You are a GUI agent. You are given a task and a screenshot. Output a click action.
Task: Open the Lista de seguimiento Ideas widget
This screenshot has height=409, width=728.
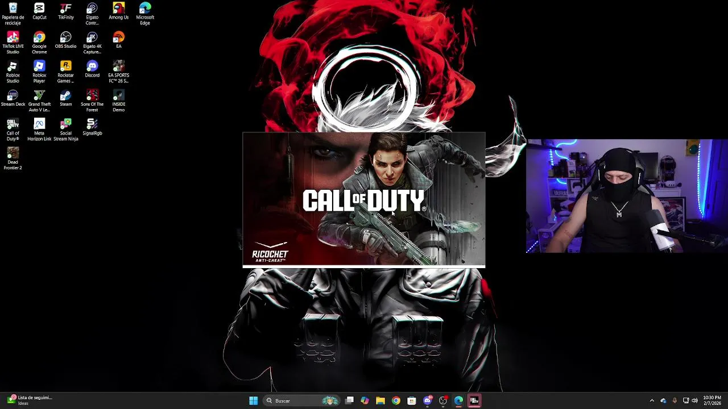point(30,400)
